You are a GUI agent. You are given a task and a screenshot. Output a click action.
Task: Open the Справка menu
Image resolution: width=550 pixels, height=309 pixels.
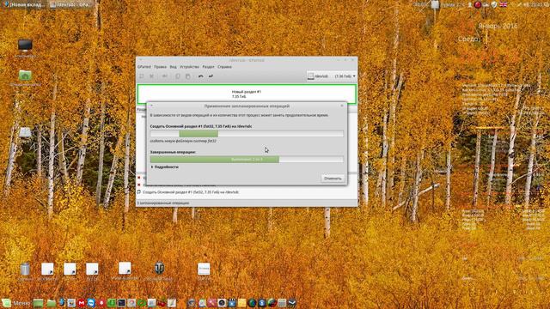[224, 67]
